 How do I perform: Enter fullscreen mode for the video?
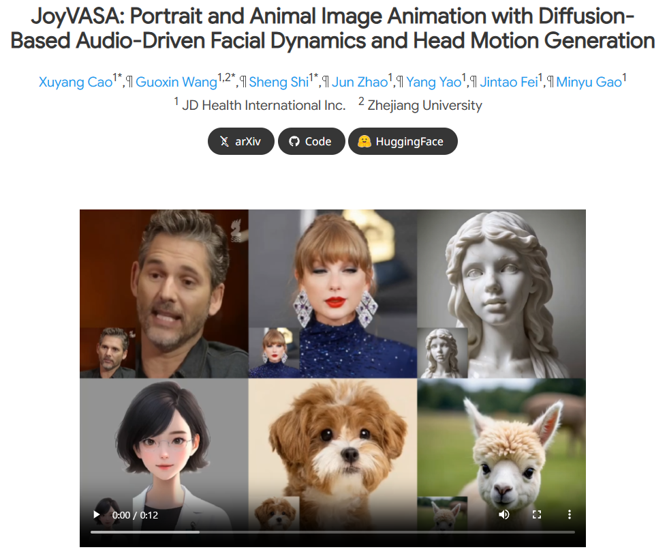[537, 514]
